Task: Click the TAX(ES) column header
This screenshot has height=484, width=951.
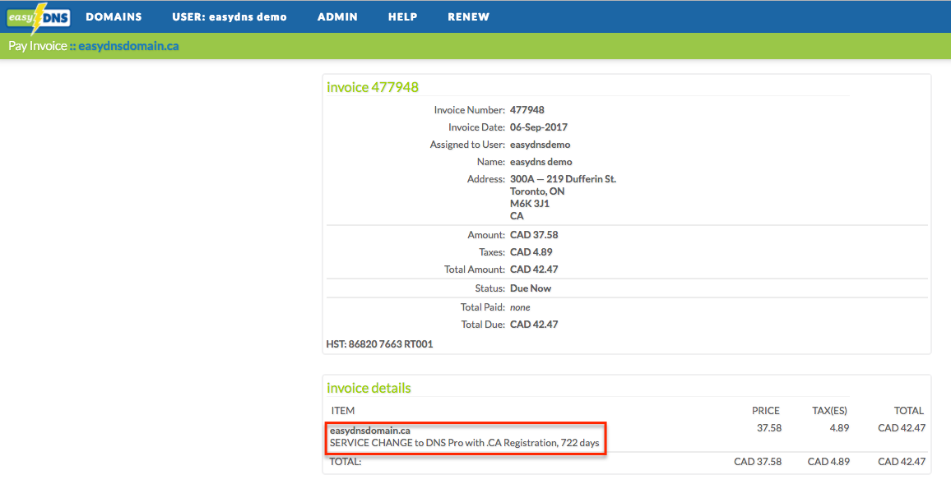Action: (x=830, y=411)
